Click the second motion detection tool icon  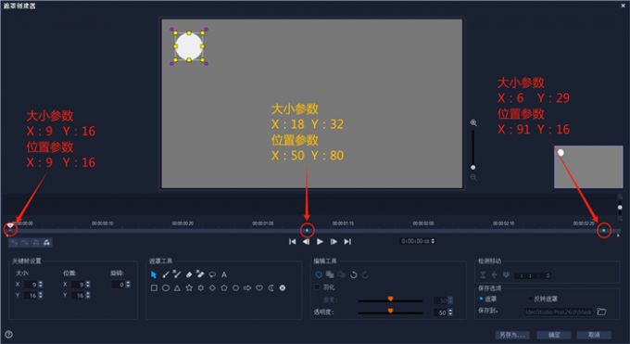click(x=495, y=275)
